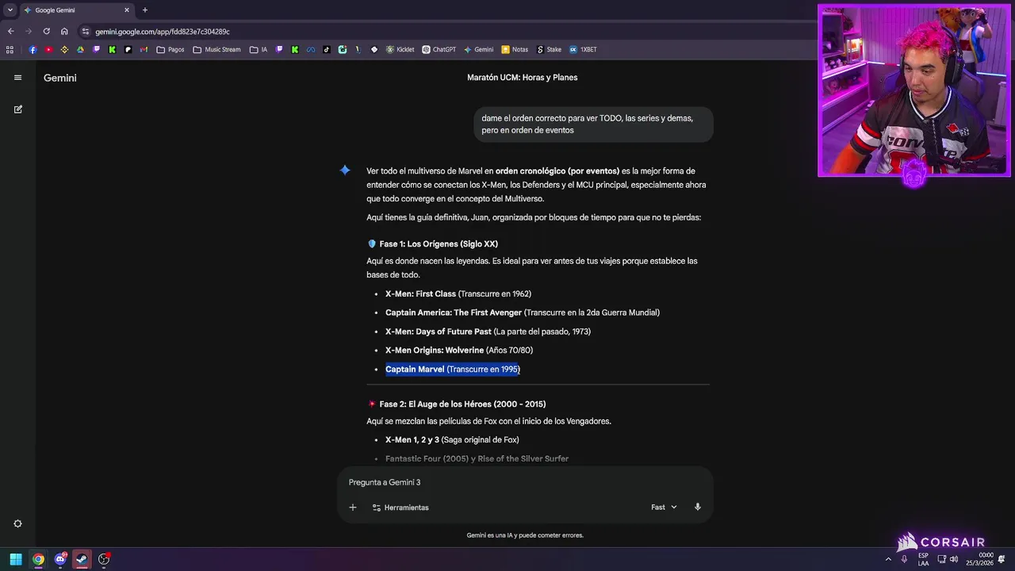Click the highlighted 'Captain Marvel' list item
This screenshot has height=571, width=1015.
[x=453, y=370]
